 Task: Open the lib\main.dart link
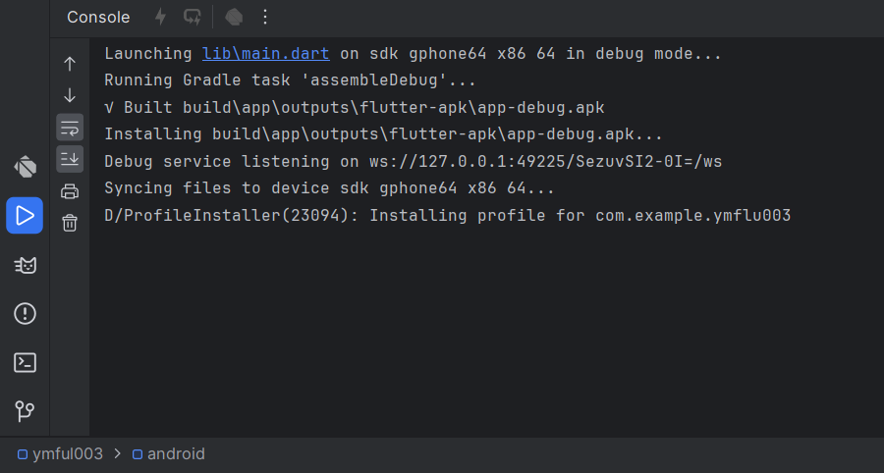coord(265,53)
